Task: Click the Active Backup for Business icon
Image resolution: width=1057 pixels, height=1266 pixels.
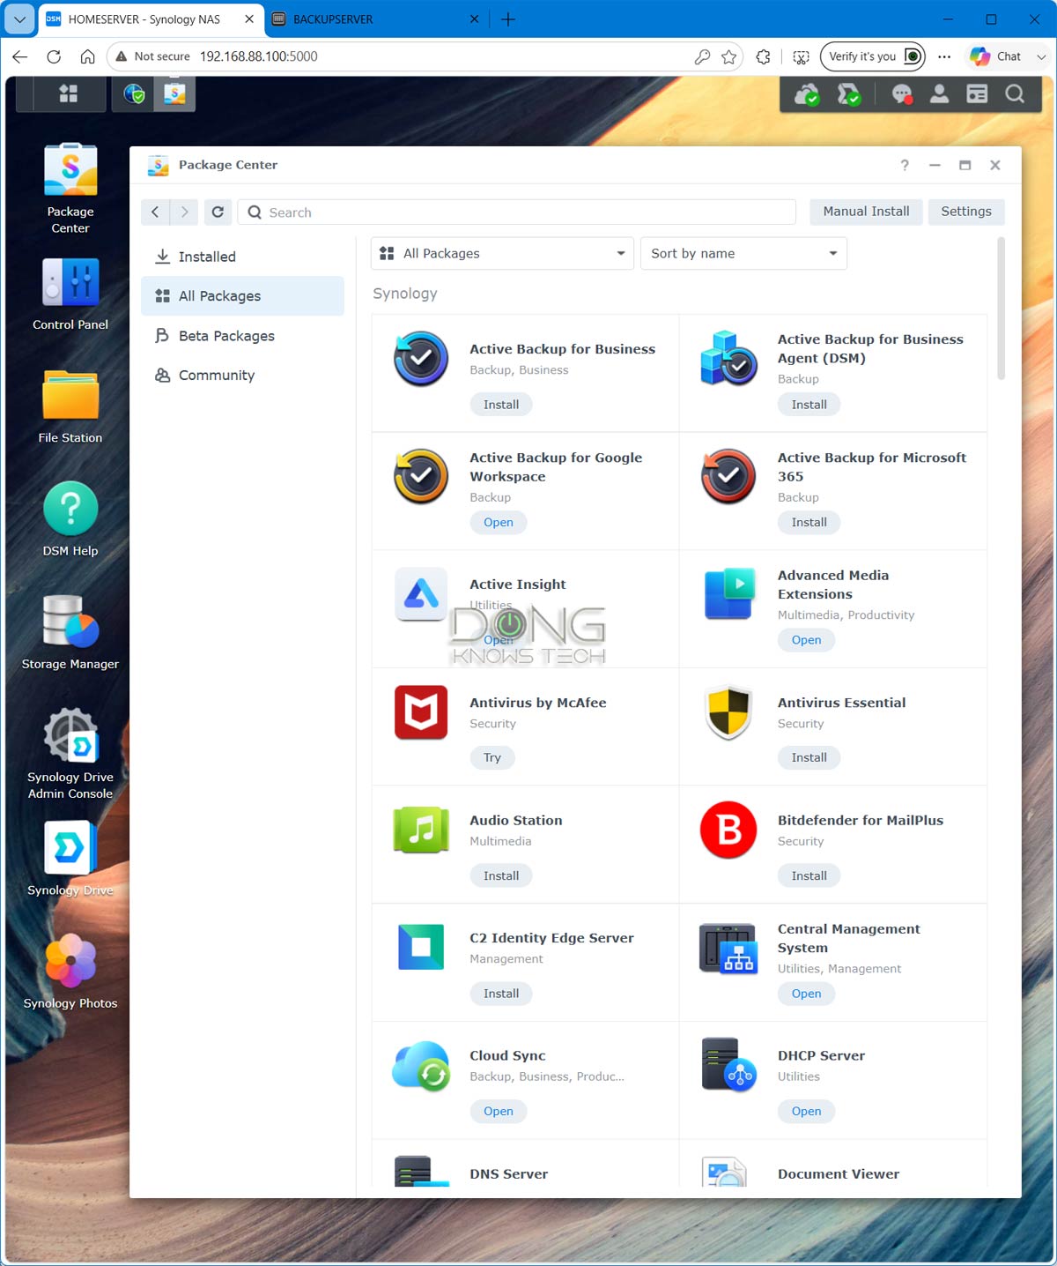Action: [x=421, y=359]
